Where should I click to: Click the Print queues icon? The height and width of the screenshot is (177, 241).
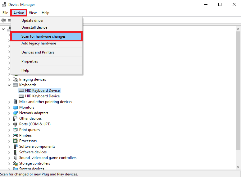tap(15, 130)
